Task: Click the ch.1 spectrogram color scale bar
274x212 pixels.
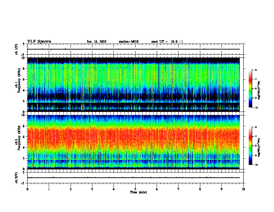Action: click(x=250, y=89)
